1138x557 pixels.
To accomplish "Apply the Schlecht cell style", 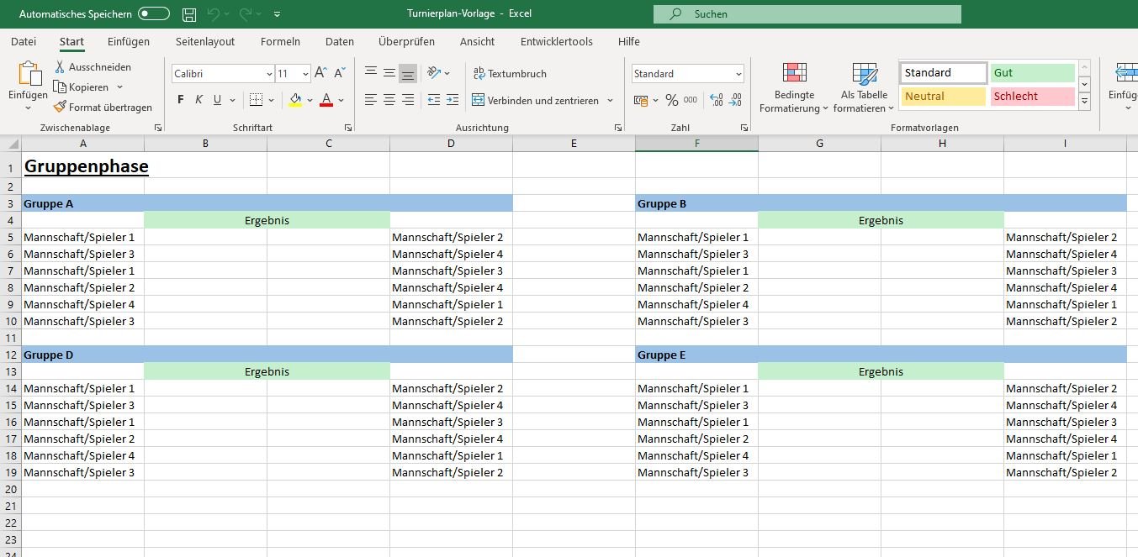I will point(1032,96).
